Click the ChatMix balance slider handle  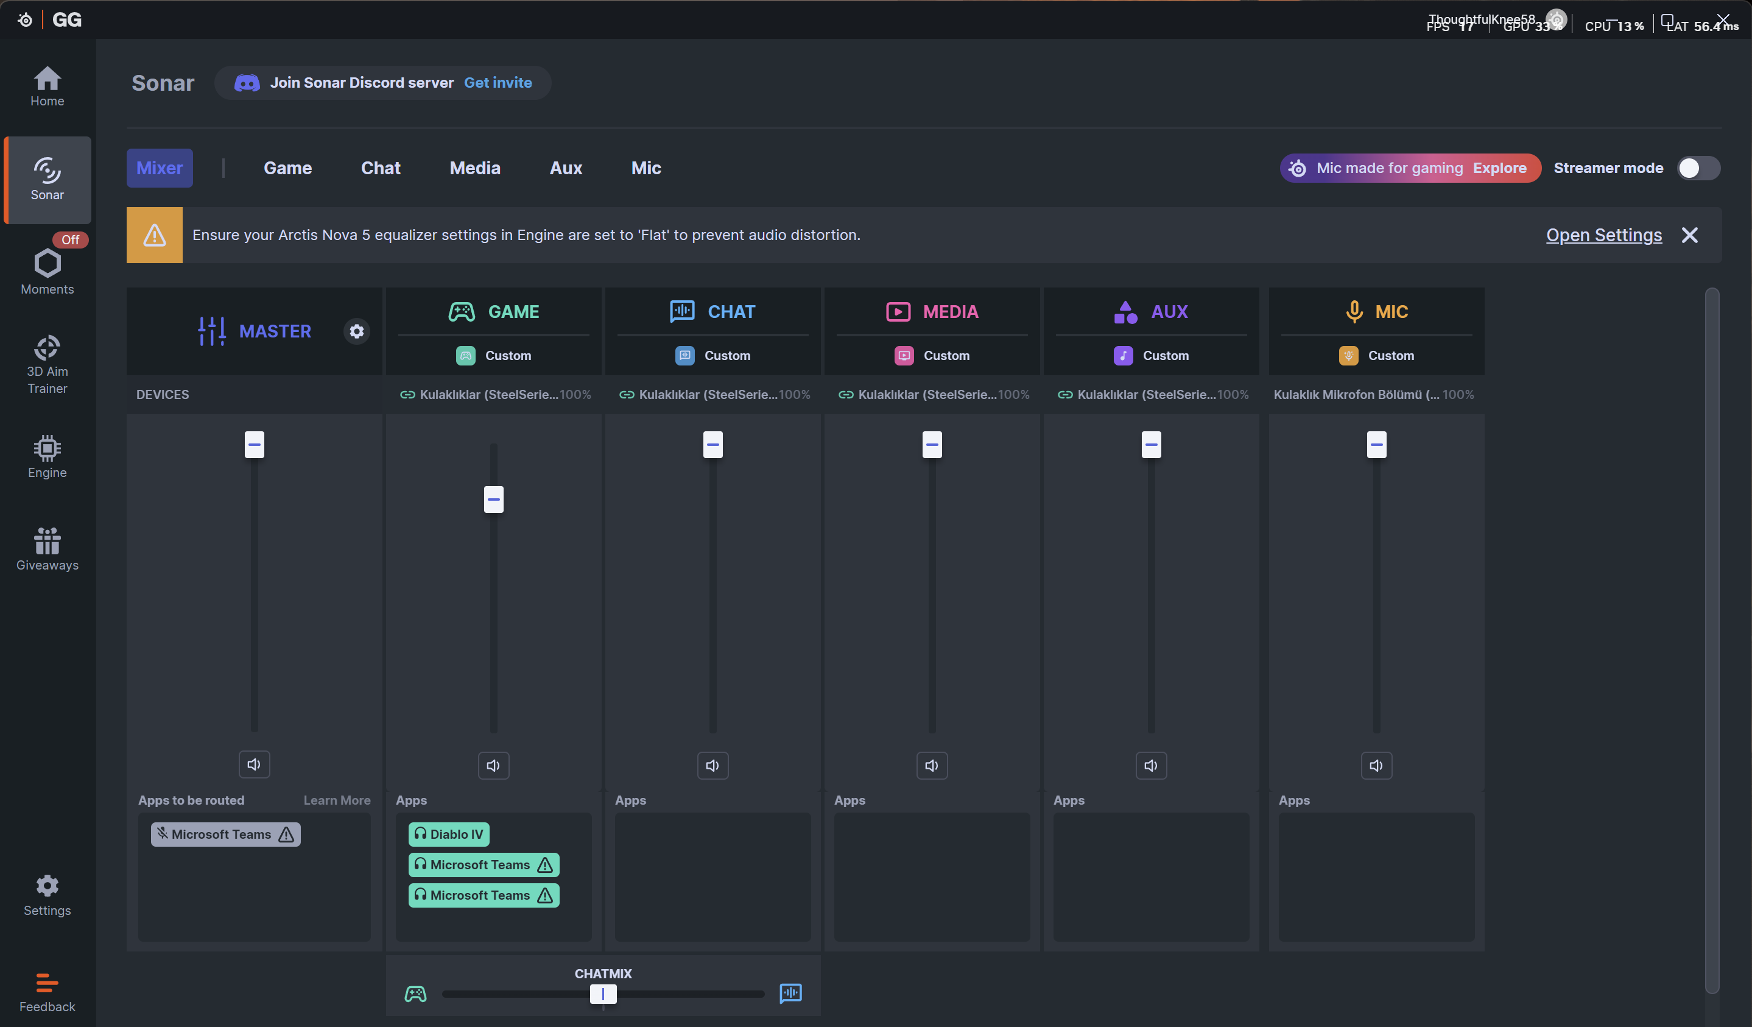pos(603,994)
